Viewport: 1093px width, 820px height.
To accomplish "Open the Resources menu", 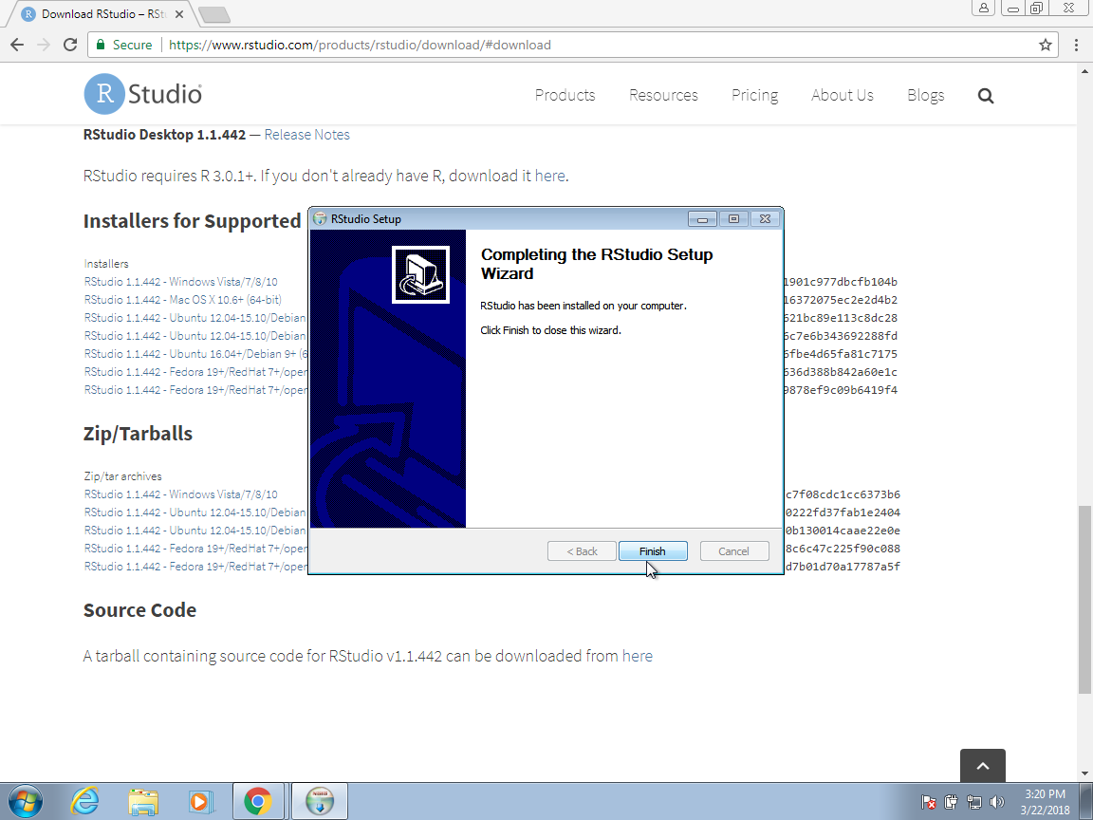I will click(663, 95).
